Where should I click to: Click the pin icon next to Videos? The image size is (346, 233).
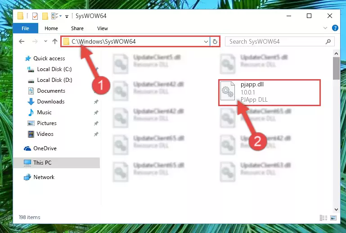click(x=96, y=134)
